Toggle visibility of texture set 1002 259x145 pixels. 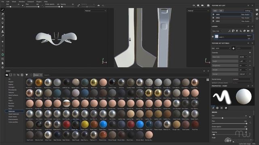(x=213, y=18)
